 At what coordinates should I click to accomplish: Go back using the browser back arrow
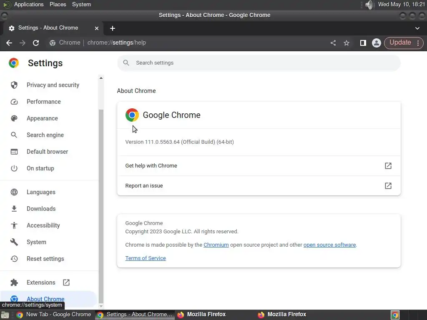click(9, 43)
